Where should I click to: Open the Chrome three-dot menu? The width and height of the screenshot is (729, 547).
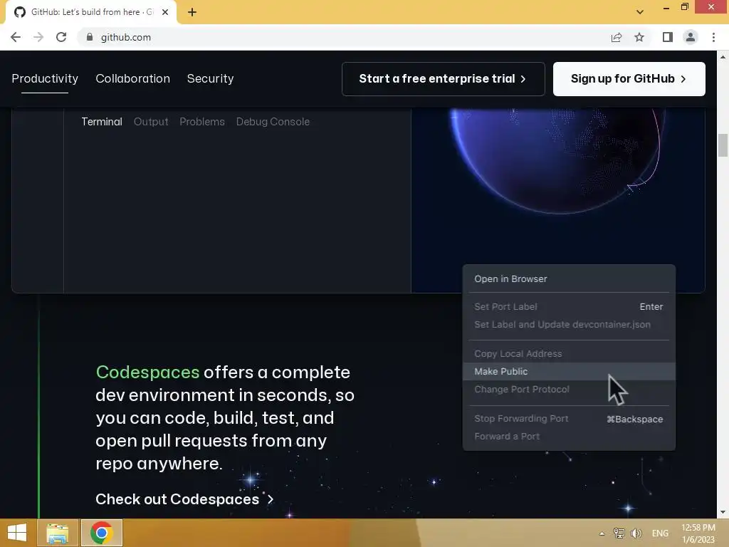pos(713,37)
